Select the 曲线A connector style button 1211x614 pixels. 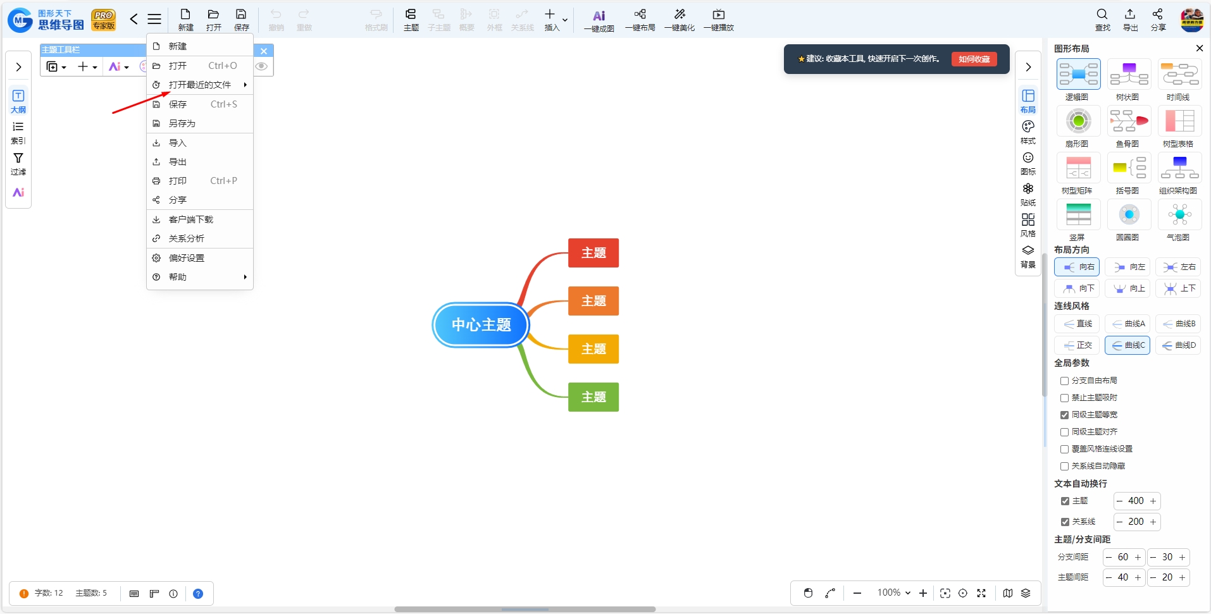[1127, 324]
